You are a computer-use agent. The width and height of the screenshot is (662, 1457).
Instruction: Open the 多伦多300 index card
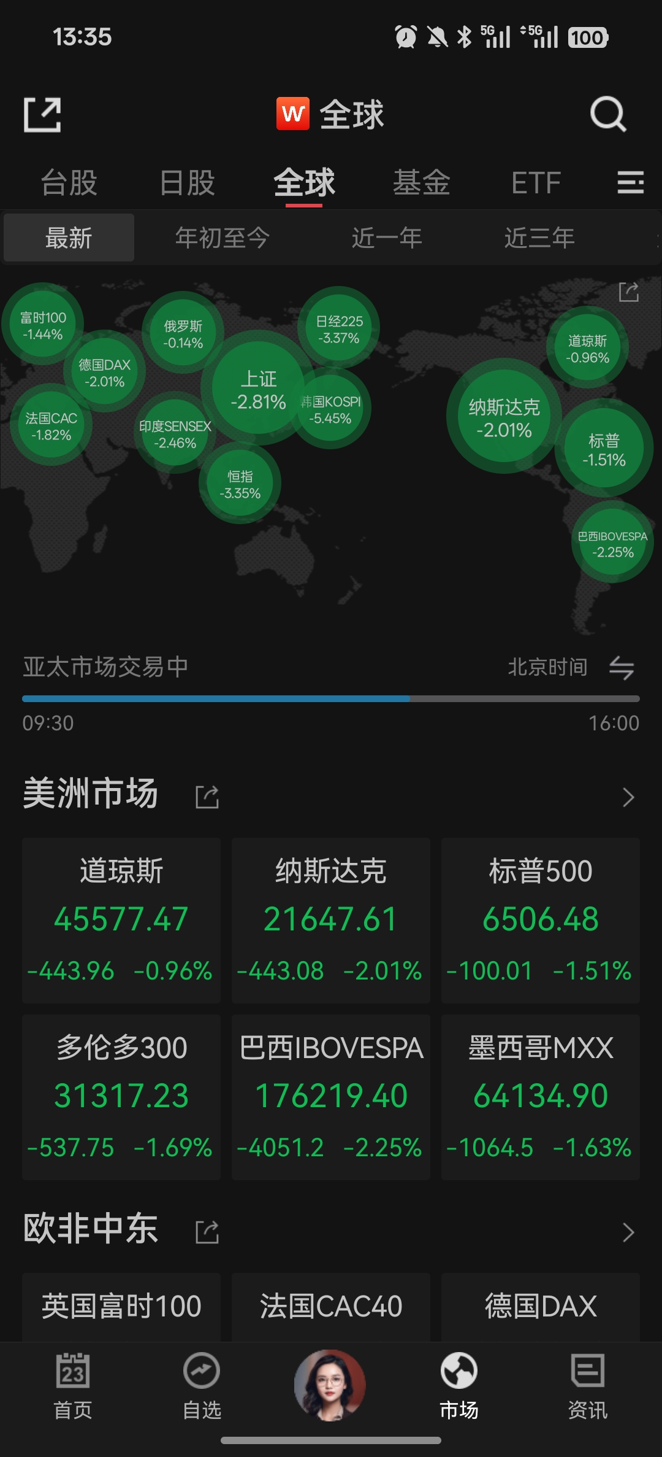(121, 1097)
